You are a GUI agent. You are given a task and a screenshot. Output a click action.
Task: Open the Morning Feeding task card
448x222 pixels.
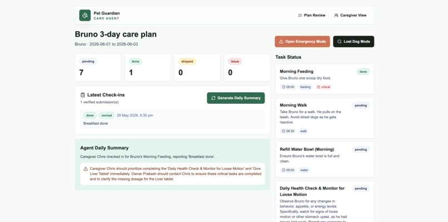[x=325, y=79]
